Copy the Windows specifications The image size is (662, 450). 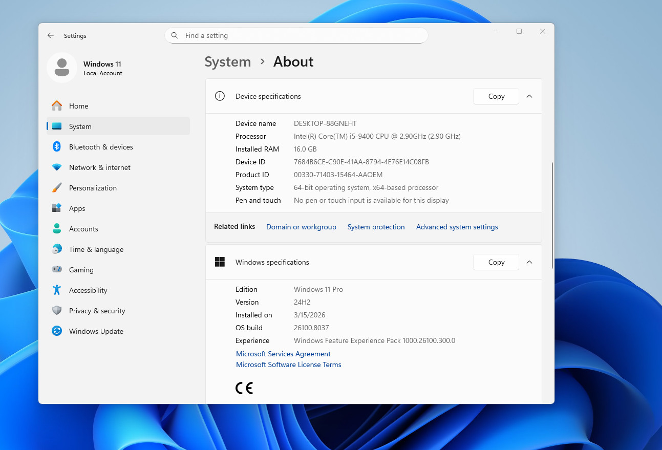tap(496, 262)
